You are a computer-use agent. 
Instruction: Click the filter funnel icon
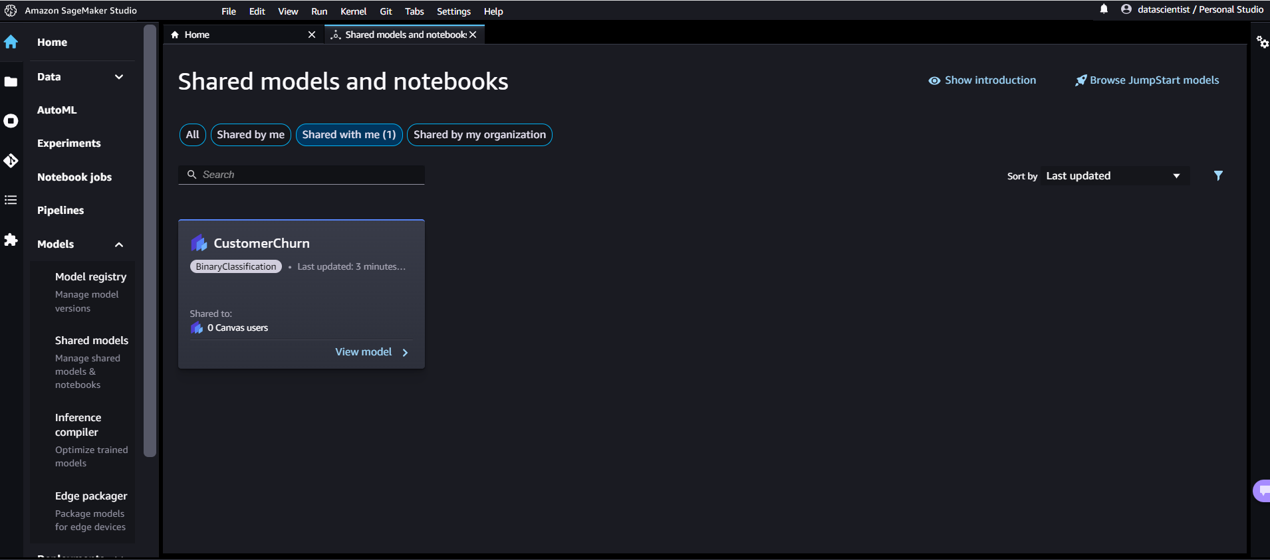(x=1218, y=175)
